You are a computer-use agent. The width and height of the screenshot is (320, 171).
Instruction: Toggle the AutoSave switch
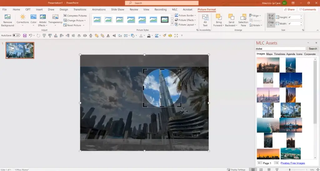(16, 36)
